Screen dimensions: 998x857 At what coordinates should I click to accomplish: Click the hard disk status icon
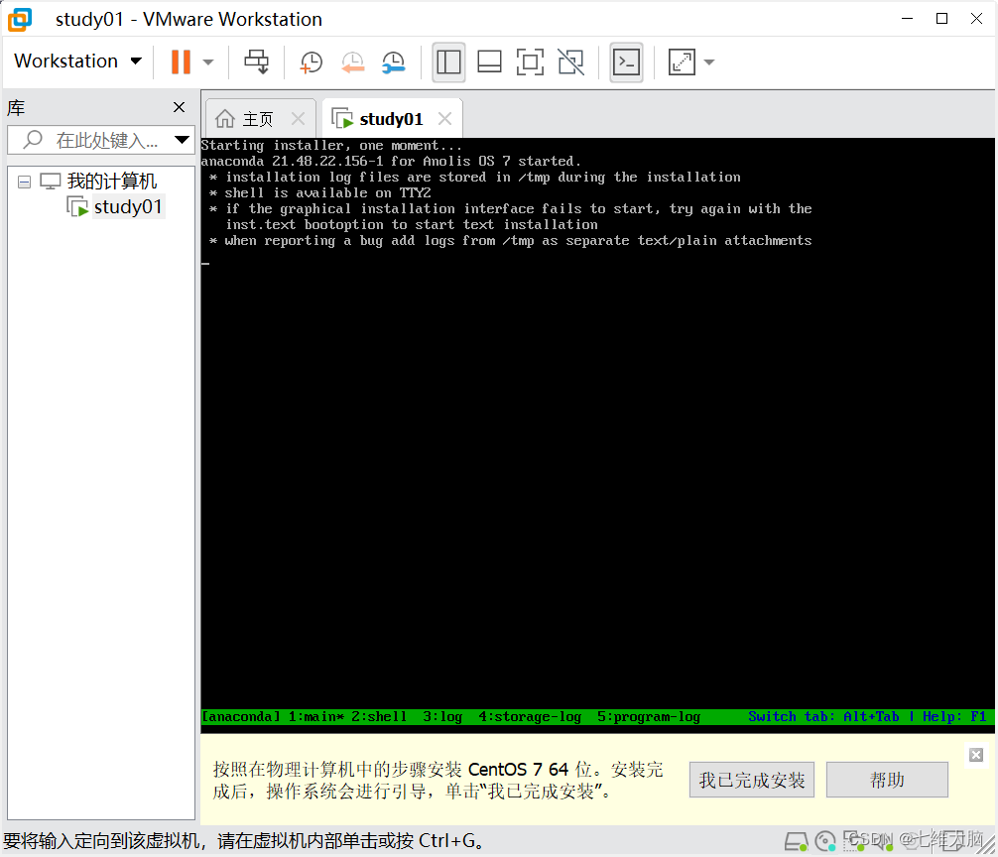pyautogui.click(x=797, y=842)
